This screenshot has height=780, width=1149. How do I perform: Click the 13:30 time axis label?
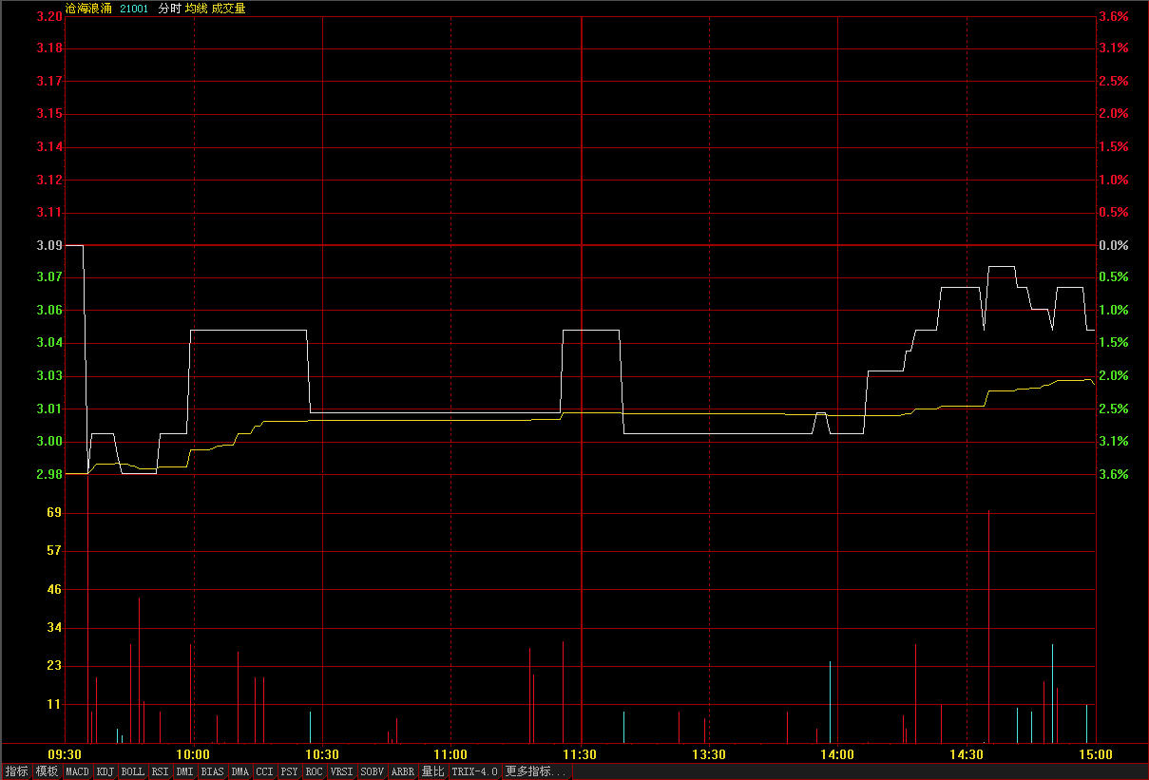pyautogui.click(x=709, y=754)
